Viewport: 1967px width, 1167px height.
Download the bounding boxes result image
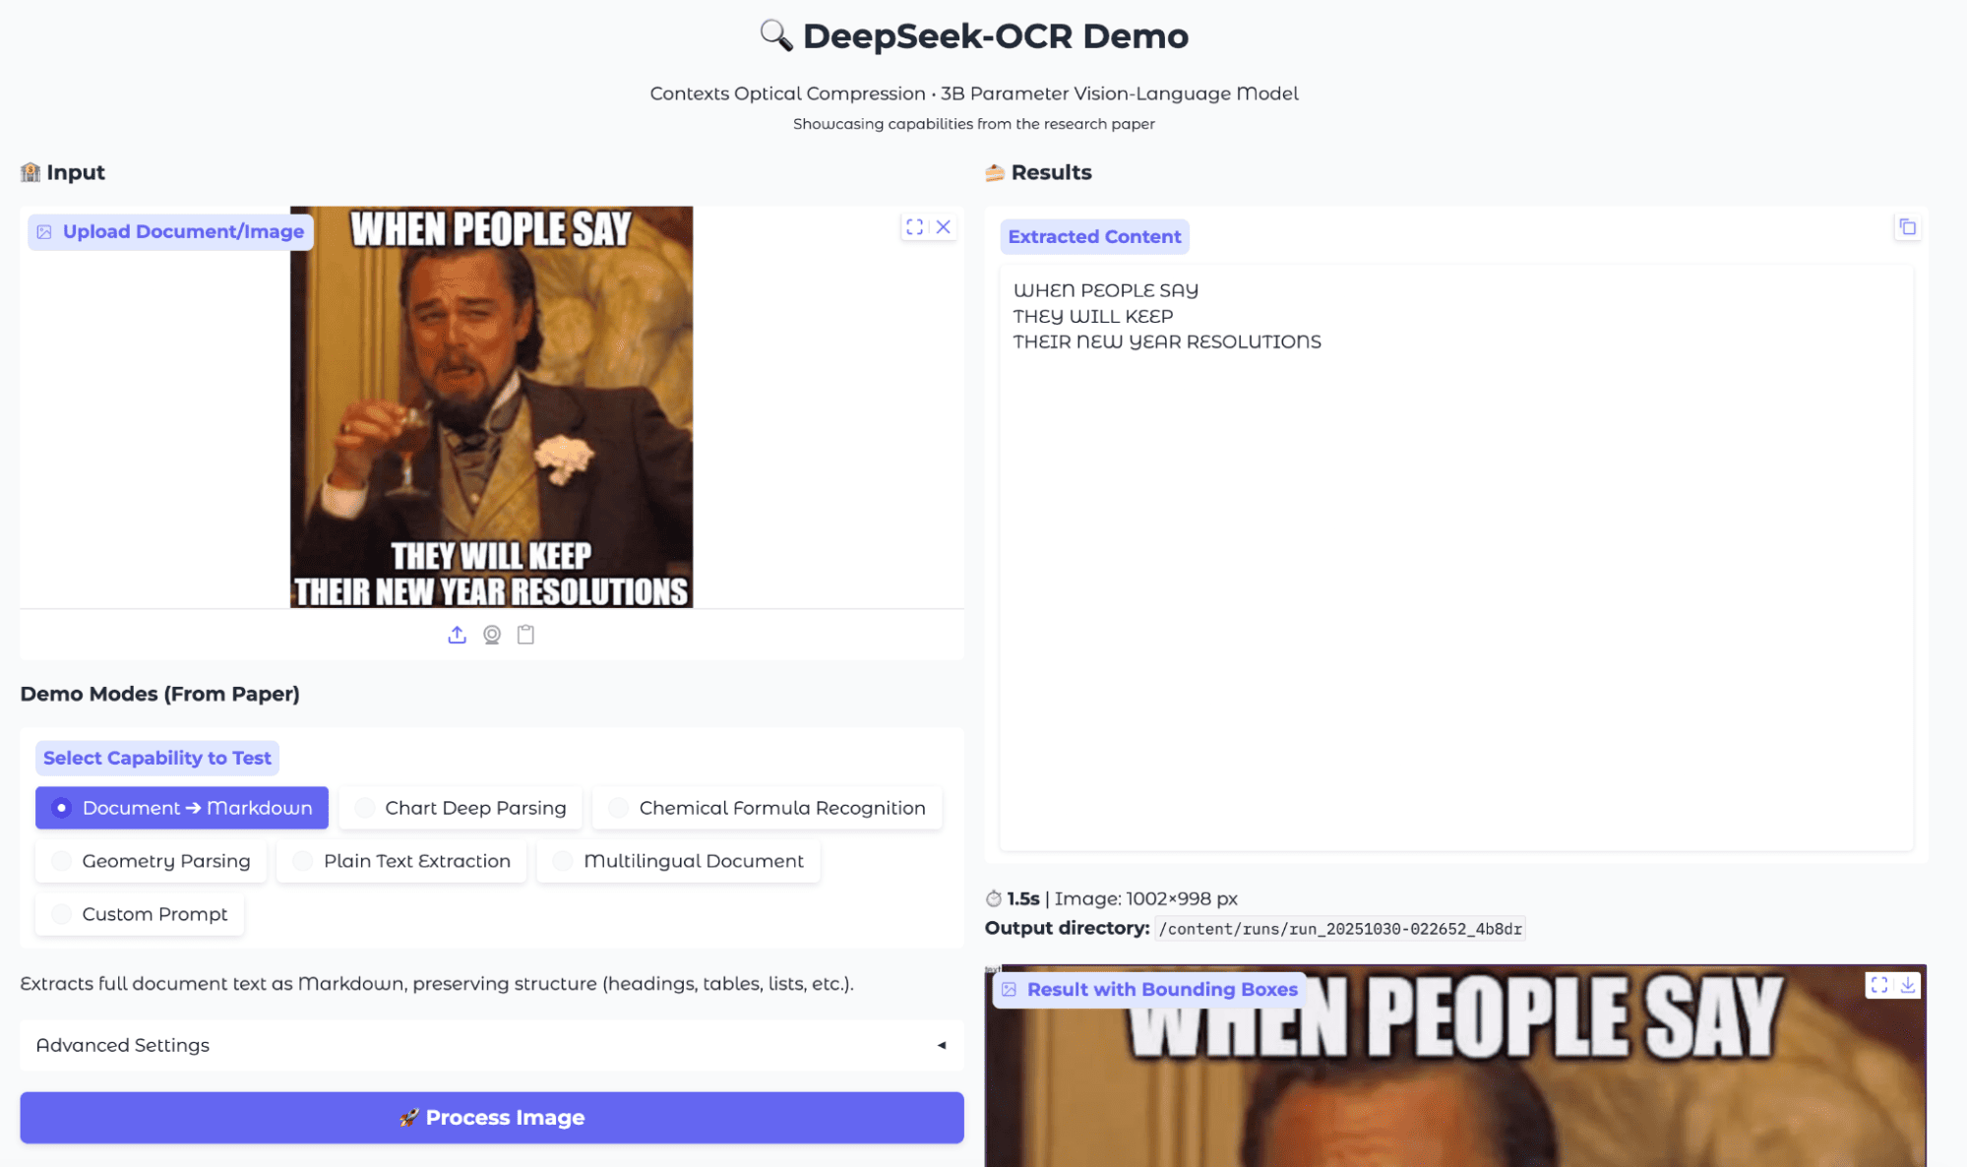(x=1908, y=985)
